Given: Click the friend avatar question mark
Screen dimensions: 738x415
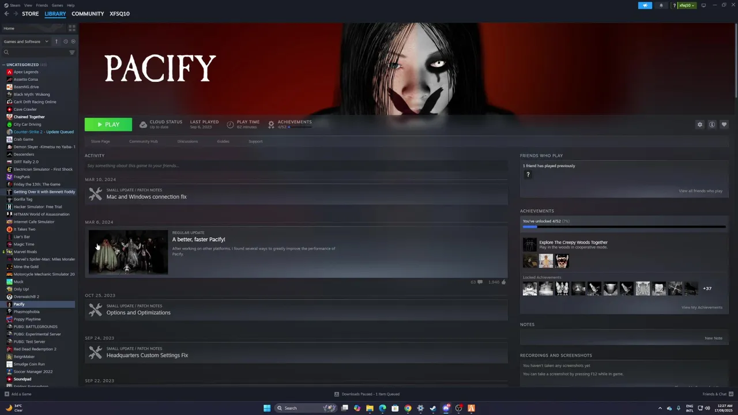Looking at the screenshot, I should (528, 175).
